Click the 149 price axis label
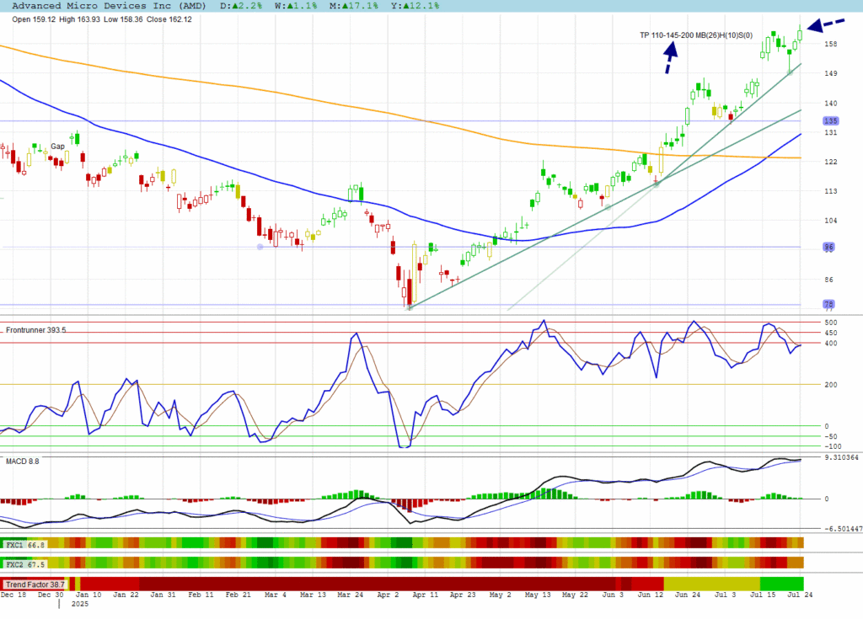The width and height of the screenshot is (863, 619). point(830,73)
